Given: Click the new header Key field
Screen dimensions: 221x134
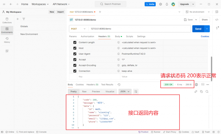Looking at the screenshot, I should 99,77.
